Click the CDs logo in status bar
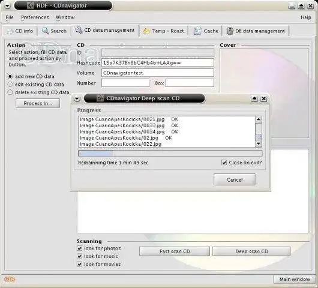 point(10,280)
